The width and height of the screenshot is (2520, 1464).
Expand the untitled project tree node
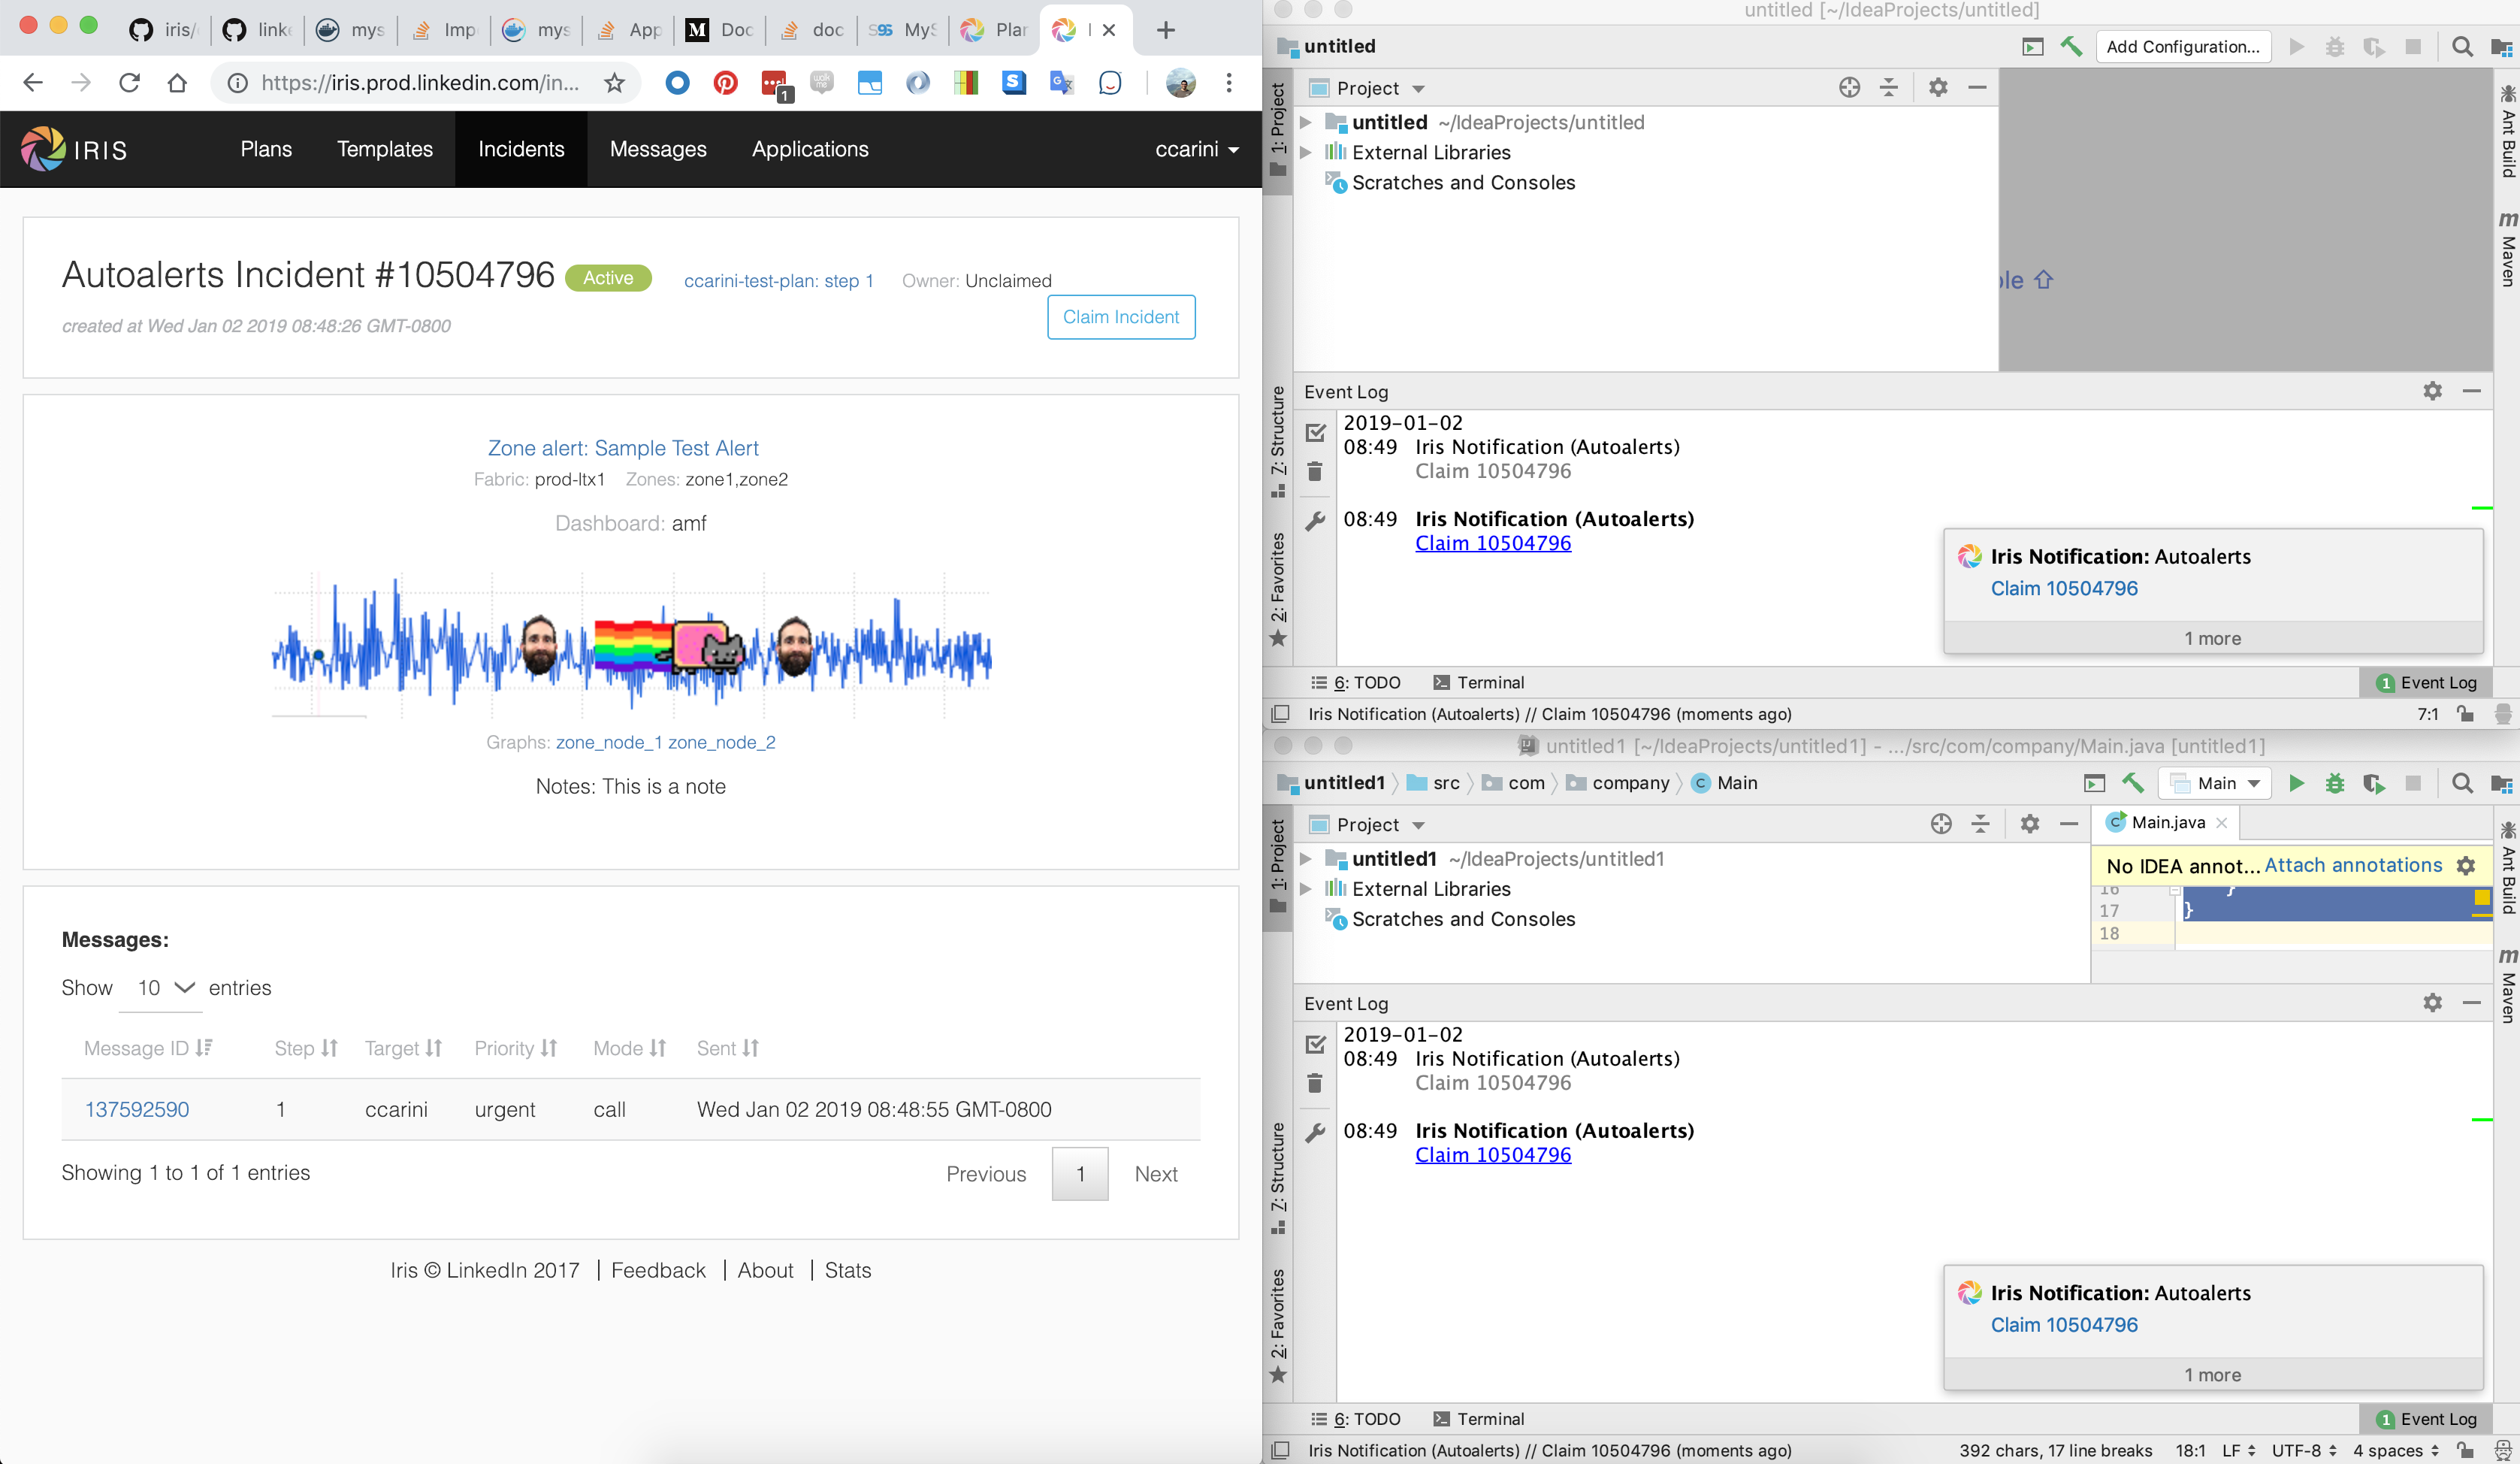pos(1305,122)
